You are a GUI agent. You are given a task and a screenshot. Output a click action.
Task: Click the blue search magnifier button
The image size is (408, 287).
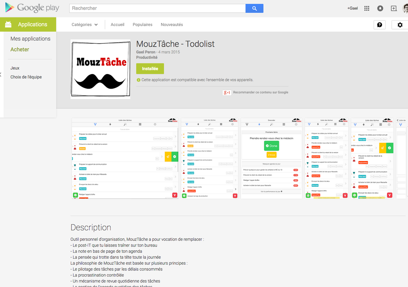[x=254, y=8]
